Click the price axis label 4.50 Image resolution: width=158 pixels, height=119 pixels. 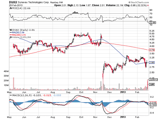click(x=152, y=39)
